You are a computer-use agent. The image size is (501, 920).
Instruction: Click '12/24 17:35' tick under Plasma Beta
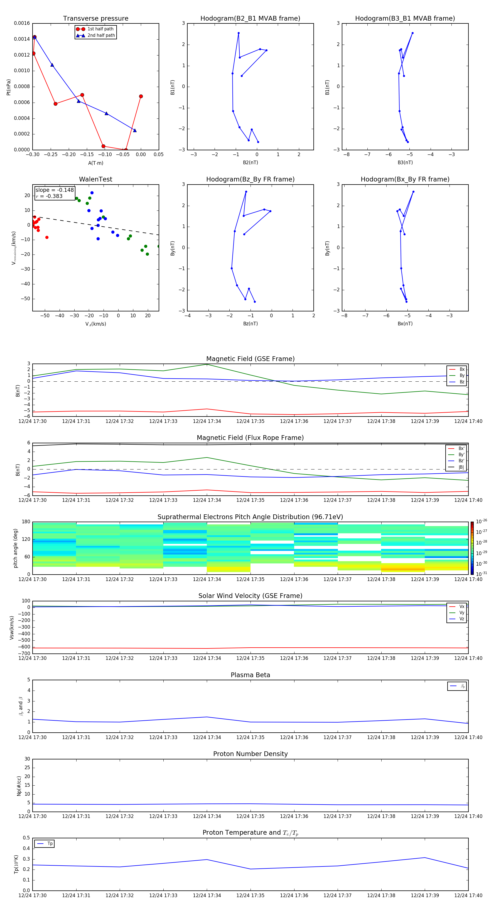pyautogui.click(x=250, y=737)
